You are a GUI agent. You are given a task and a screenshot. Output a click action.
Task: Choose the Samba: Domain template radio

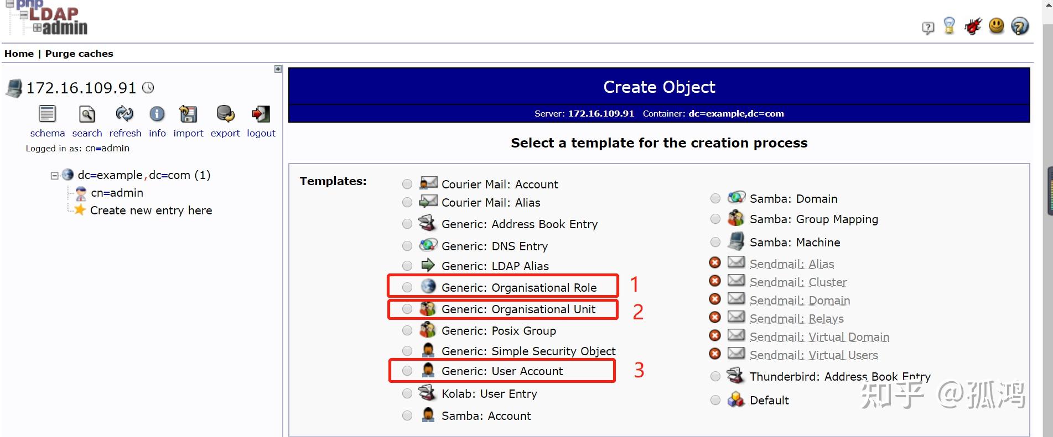(x=715, y=198)
